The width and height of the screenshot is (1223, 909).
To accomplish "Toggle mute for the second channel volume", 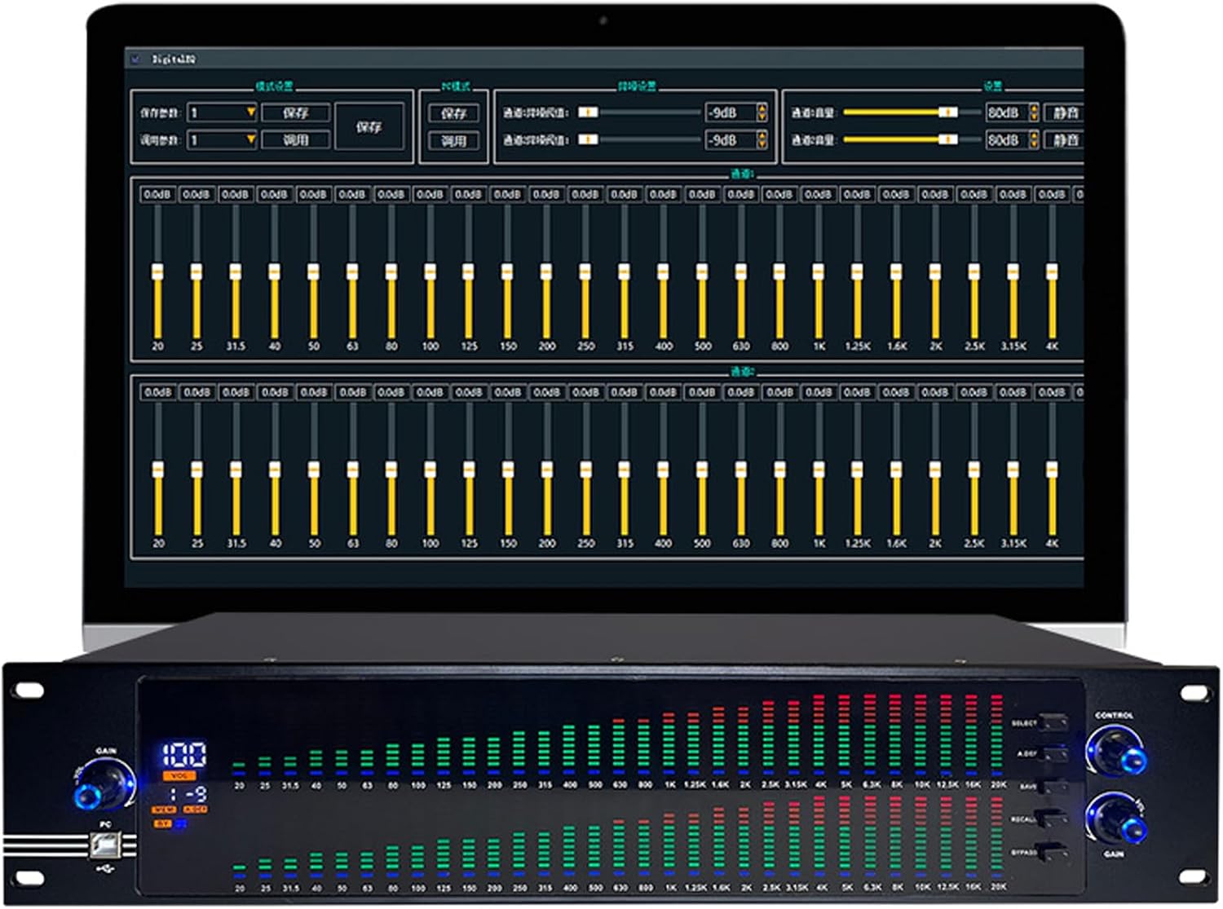I will [x=1066, y=139].
